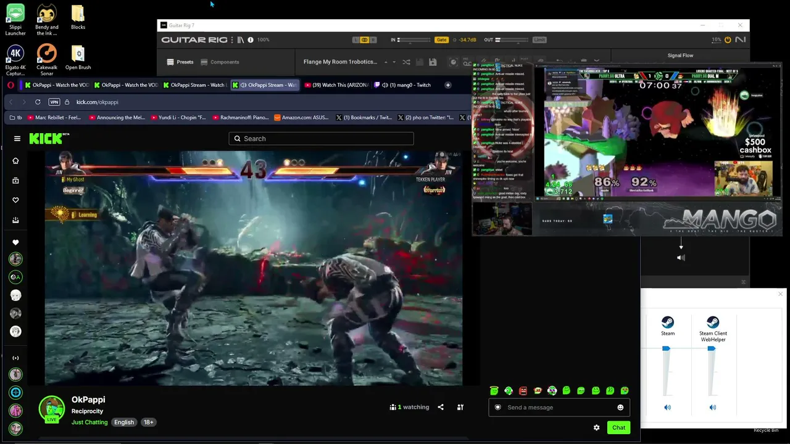Open the Kick logo homepage link
The height and width of the screenshot is (444, 790).
[49, 138]
